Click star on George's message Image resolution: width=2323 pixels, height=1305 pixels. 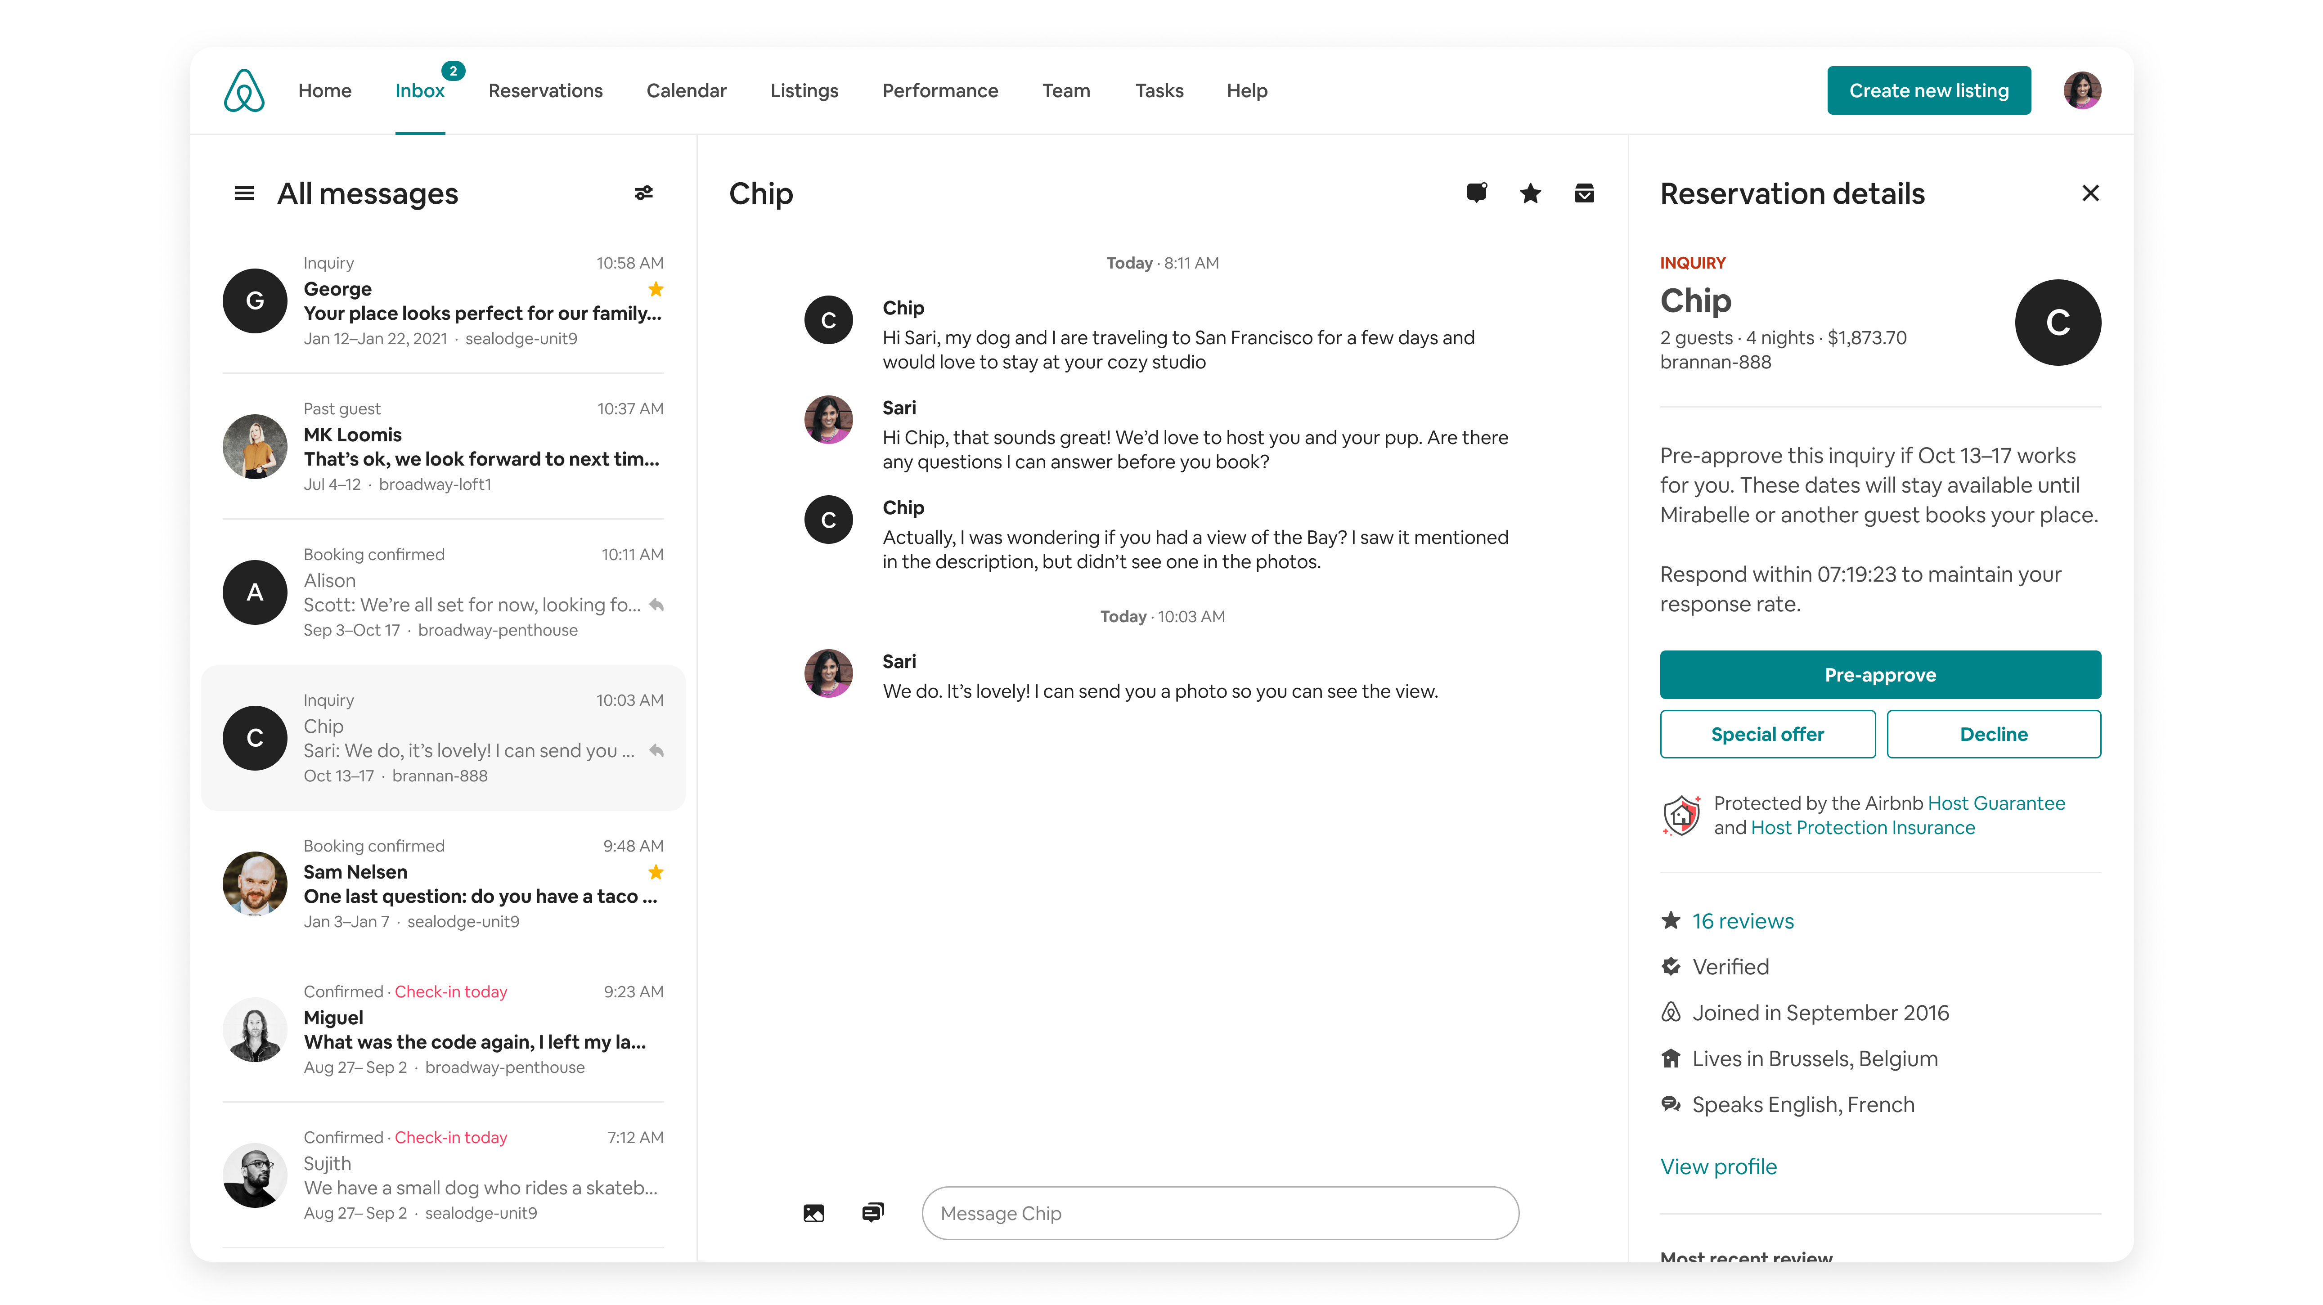[x=656, y=289]
